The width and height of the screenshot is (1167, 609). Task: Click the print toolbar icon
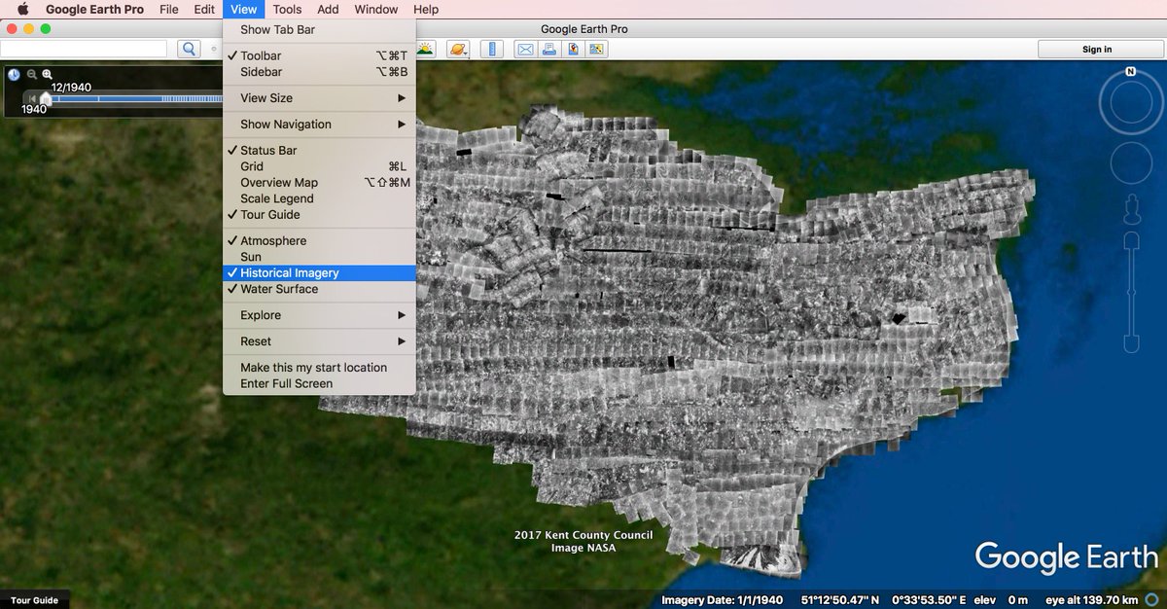pyautogui.click(x=548, y=49)
